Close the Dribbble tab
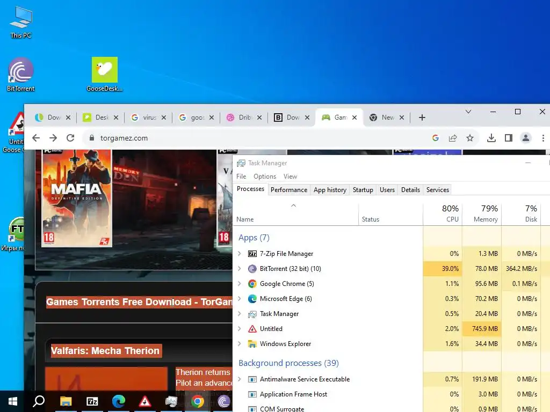This screenshot has width=550, height=412. coord(259,117)
